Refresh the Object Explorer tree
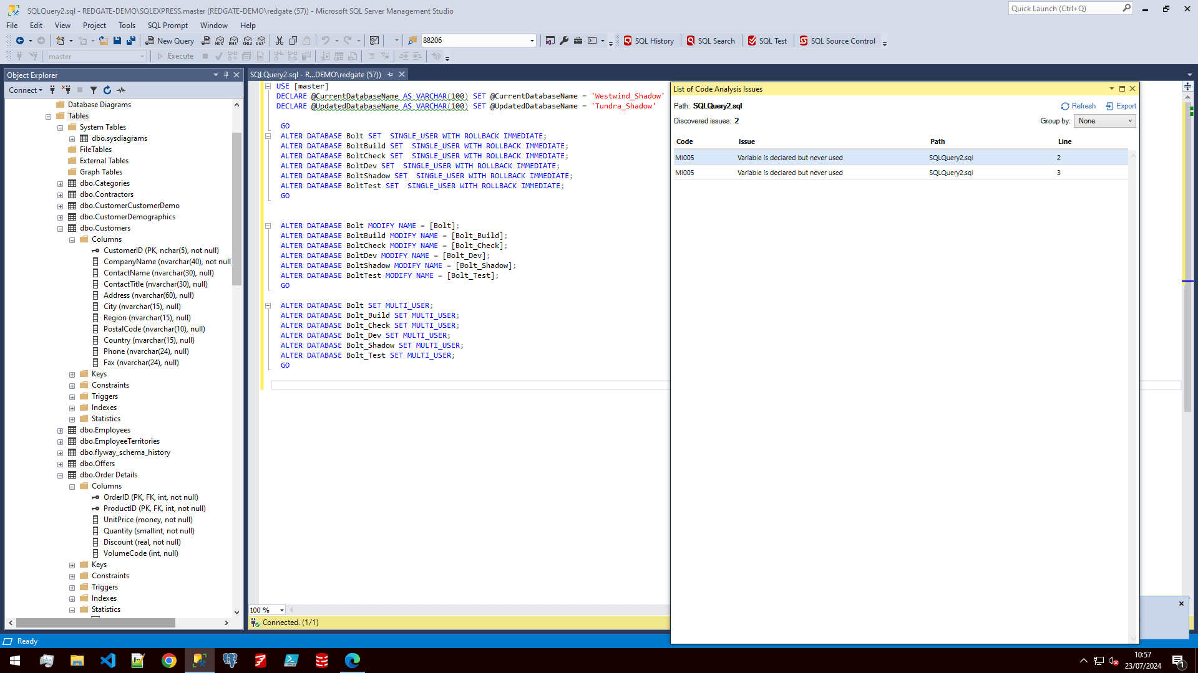 [x=107, y=90]
